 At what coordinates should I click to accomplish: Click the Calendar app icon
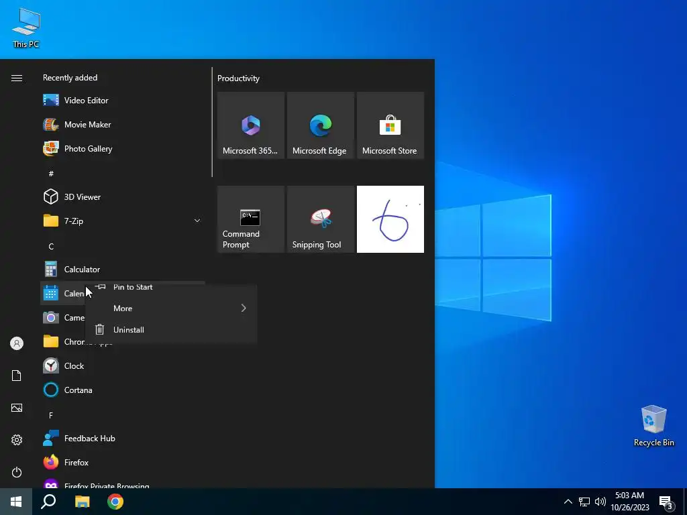(x=51, y=294)
